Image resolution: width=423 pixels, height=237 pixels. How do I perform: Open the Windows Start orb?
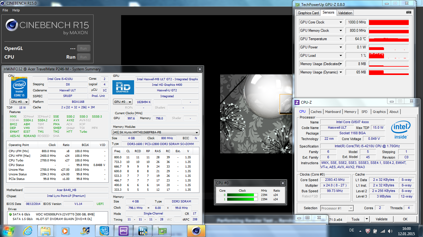pos(8,231)
